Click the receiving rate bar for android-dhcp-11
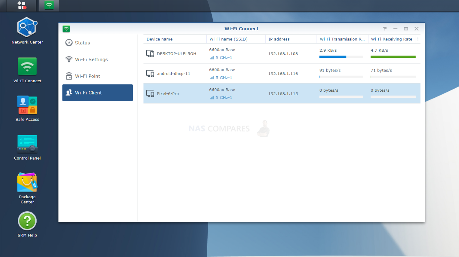Screen dimensions: 459x257 point(393,77)
